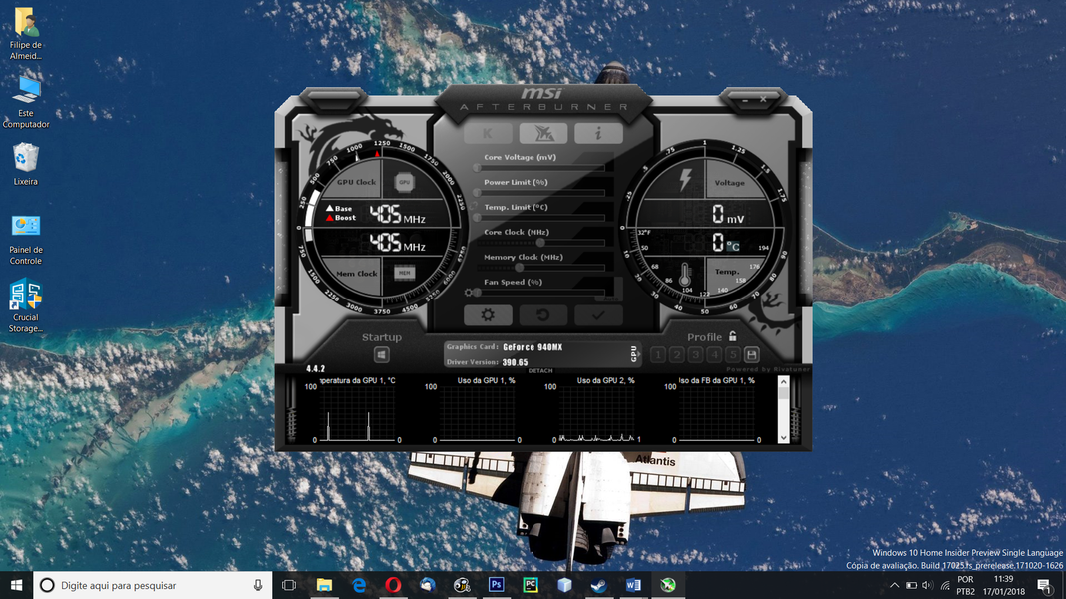Open the Wi-Fi network tray icon
This screenshot has height=599, width=1066.
point(945,585)
